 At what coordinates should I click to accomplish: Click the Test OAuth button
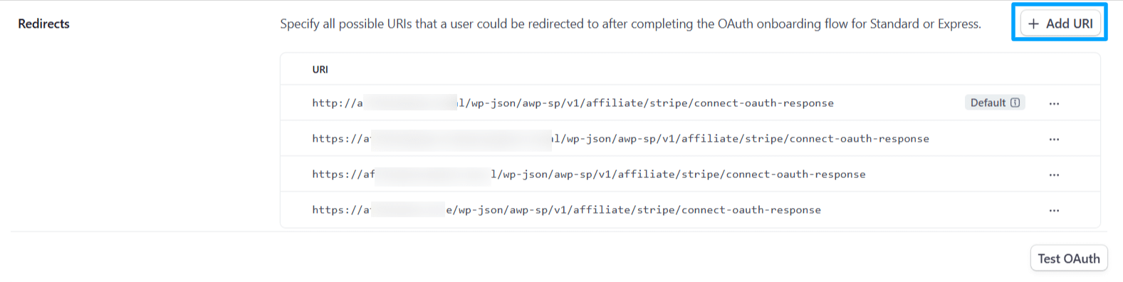pyautogui.click(x=1068, y=258)
